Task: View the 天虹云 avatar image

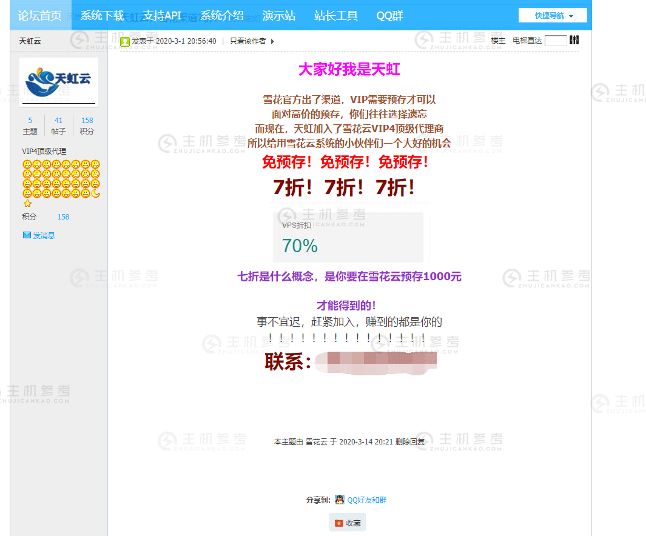Action: (58, 81)
